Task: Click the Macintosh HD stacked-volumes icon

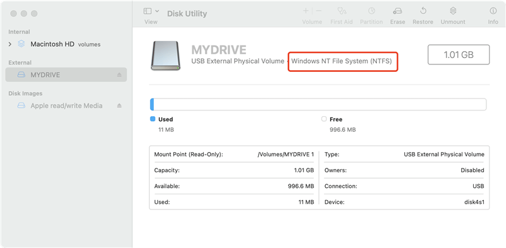Action: 22,44
